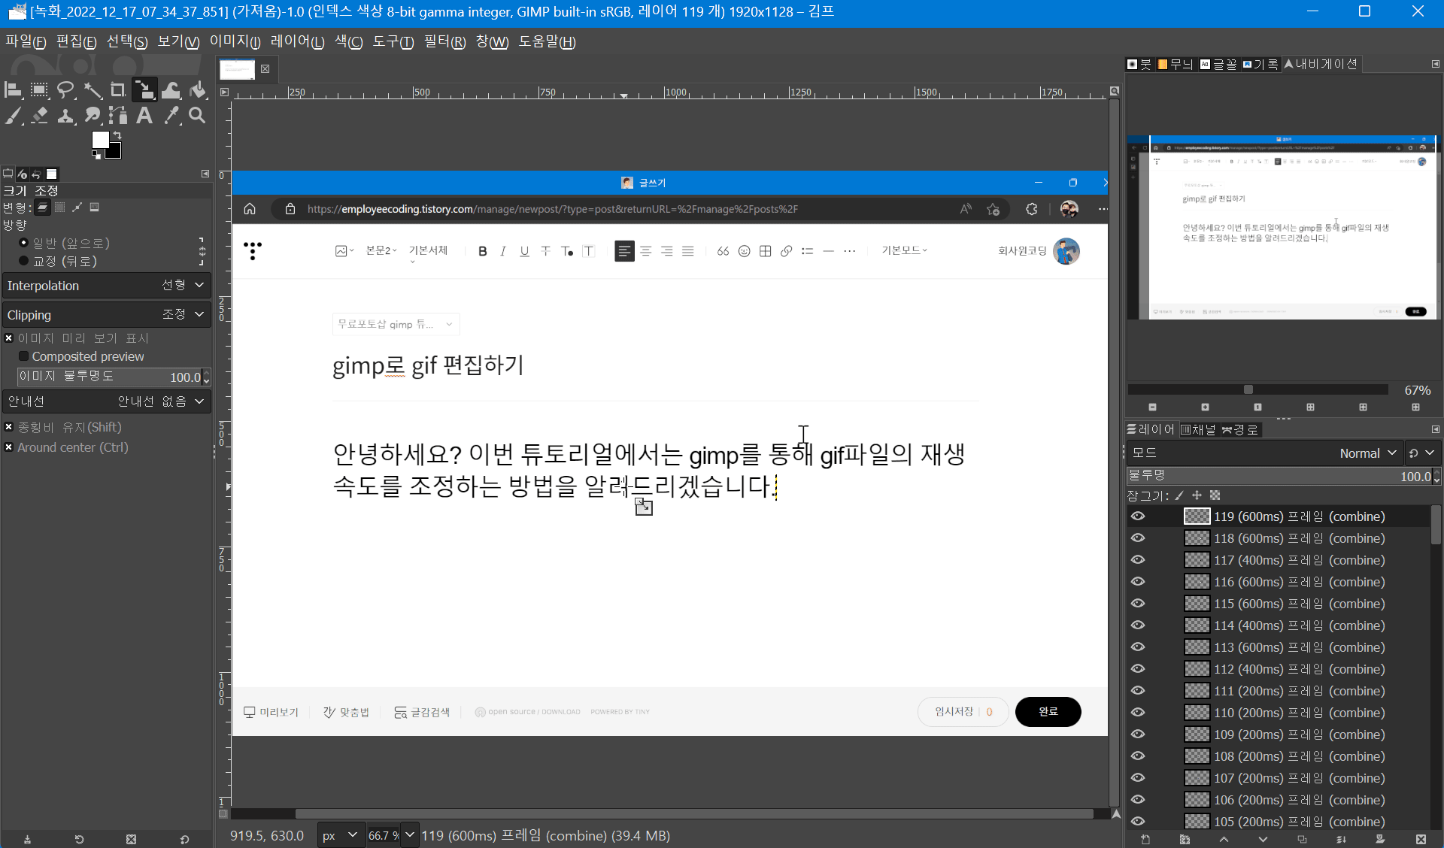Create a new layer in Layers panel
Viewport: 1444px width, 848px height.
coord(1145,839)
